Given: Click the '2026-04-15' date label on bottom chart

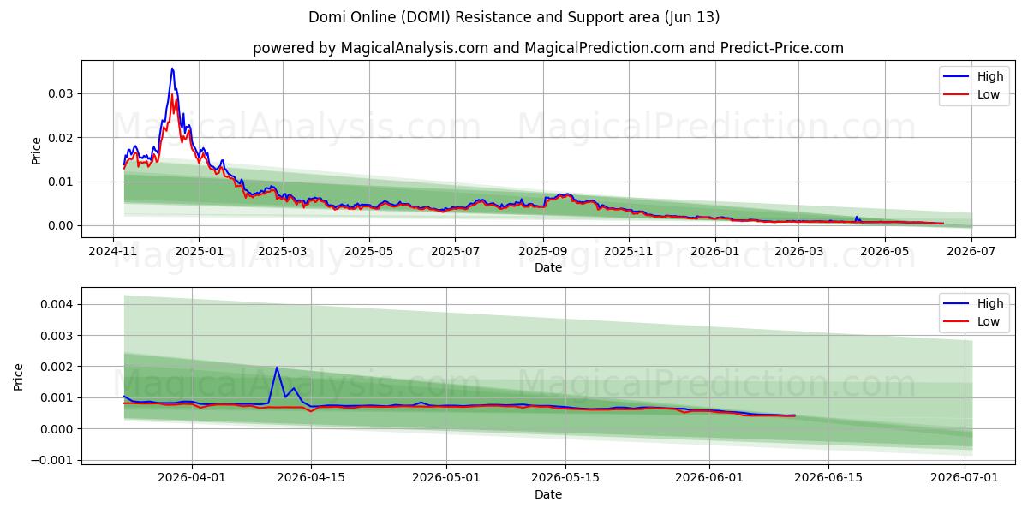Looking at the screenshot, I should click(x=310, y=478).
